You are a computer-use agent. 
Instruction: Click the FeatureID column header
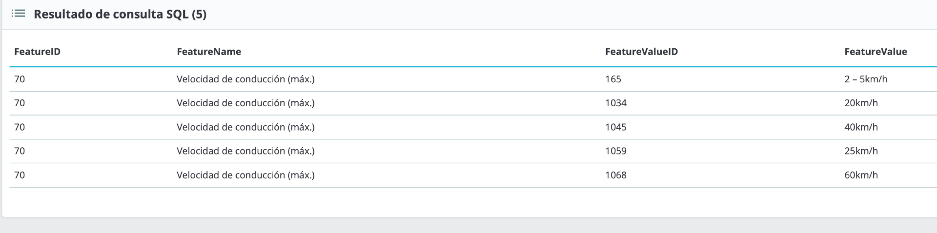click(x=37, y=52)
